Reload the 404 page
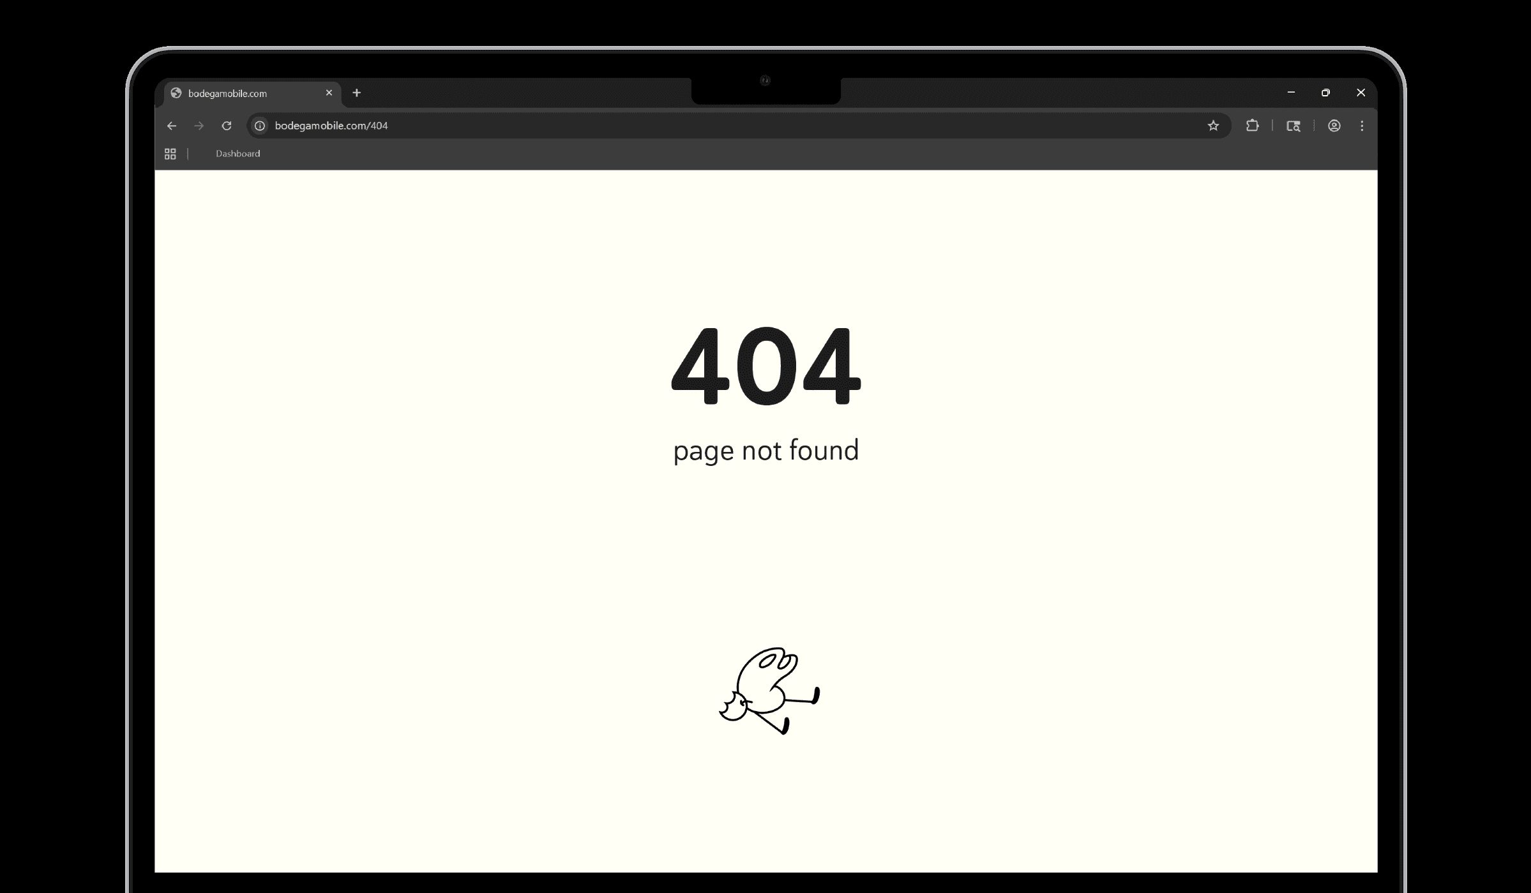Screen dimensions: 1531x893 (x=227, y=126)
